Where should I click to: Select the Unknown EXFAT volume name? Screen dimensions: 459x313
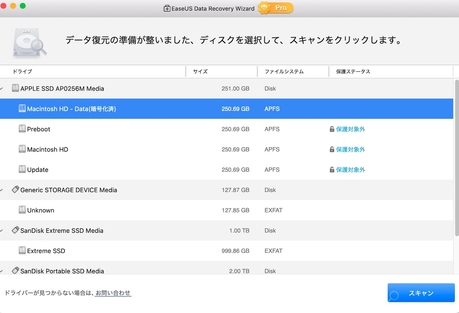point(40,210)
